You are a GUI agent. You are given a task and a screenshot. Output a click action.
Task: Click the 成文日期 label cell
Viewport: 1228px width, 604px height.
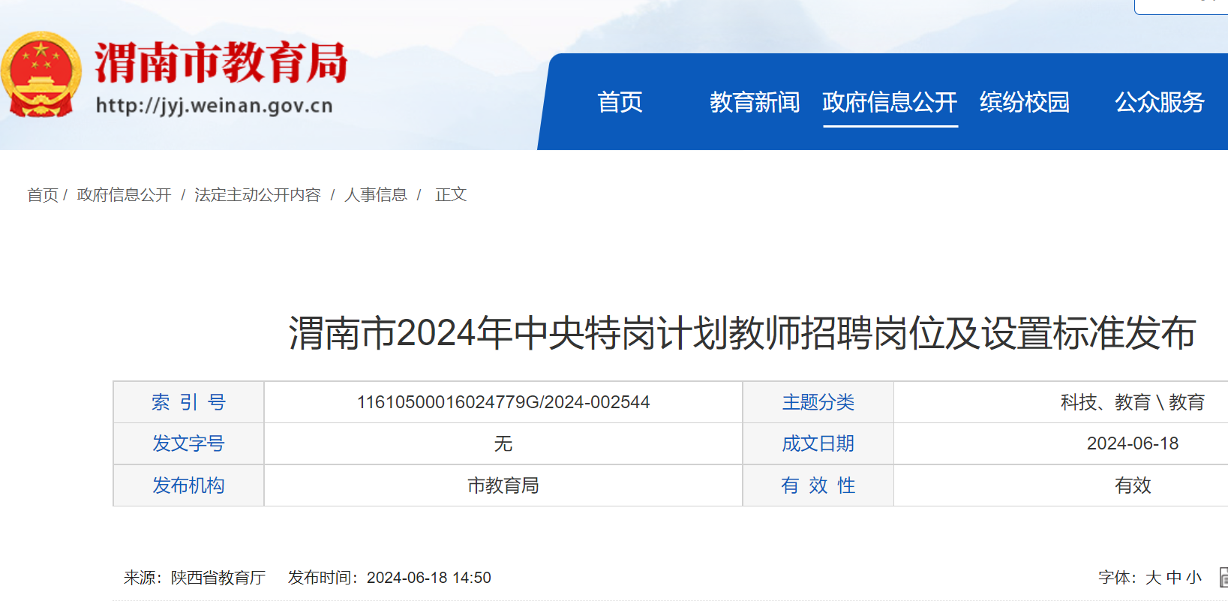pos(818,443)
